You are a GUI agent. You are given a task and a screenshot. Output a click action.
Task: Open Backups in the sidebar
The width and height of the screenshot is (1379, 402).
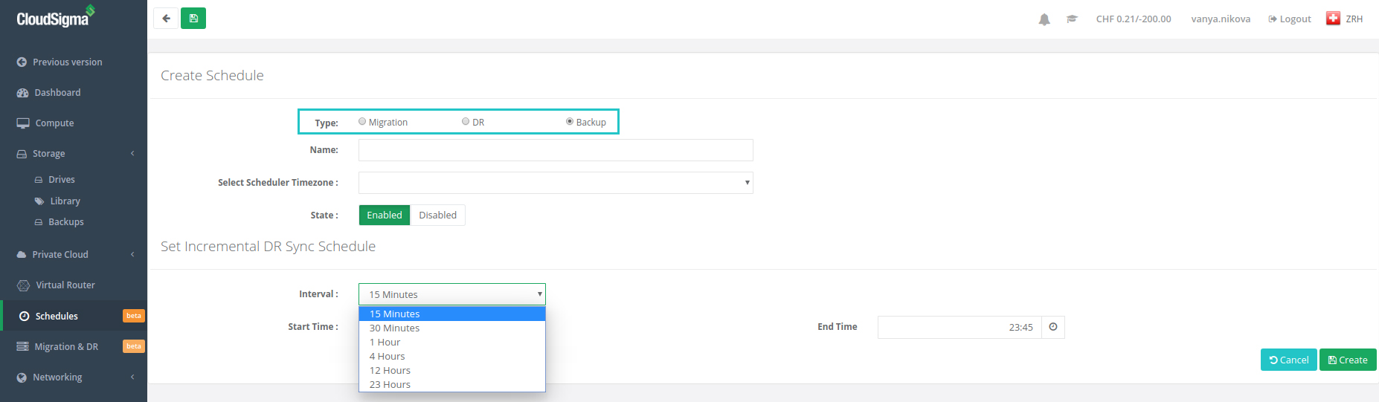66,222
